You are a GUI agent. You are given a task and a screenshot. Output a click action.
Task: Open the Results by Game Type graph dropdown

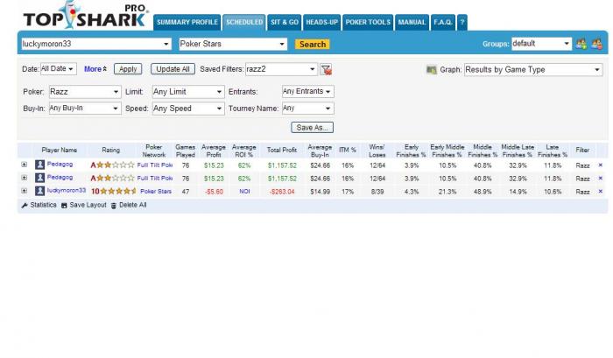[x=533, y=69]
